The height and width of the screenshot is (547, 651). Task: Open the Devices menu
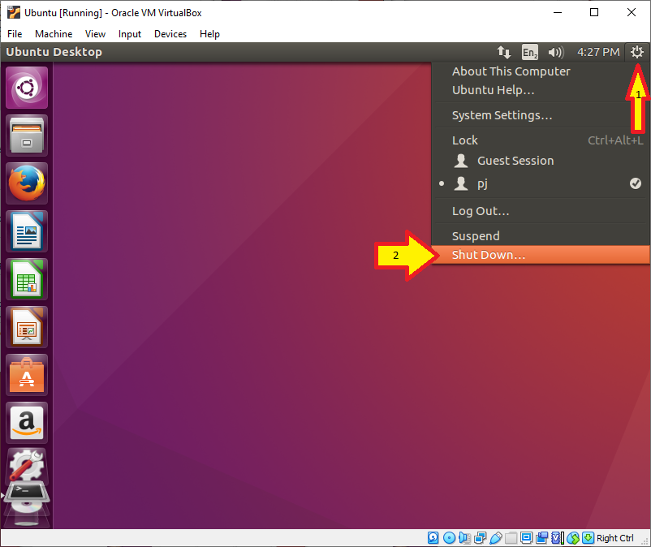[x=170, y=34]
